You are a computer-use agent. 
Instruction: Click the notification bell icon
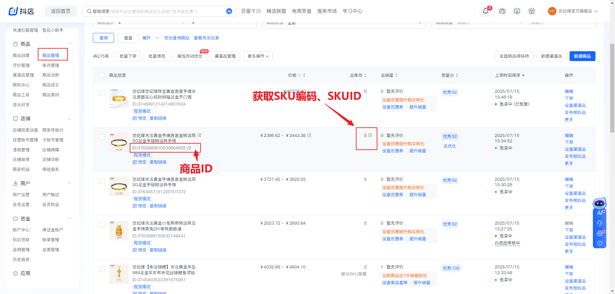486,11
